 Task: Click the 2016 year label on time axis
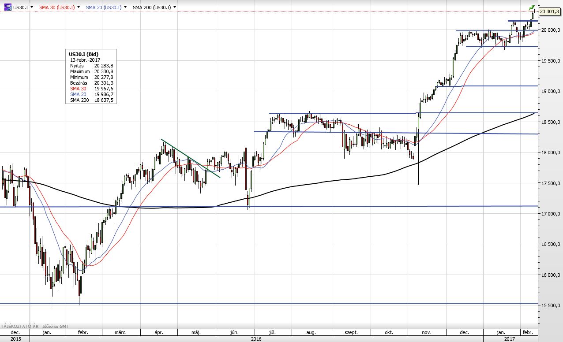(x=256, y=339)
